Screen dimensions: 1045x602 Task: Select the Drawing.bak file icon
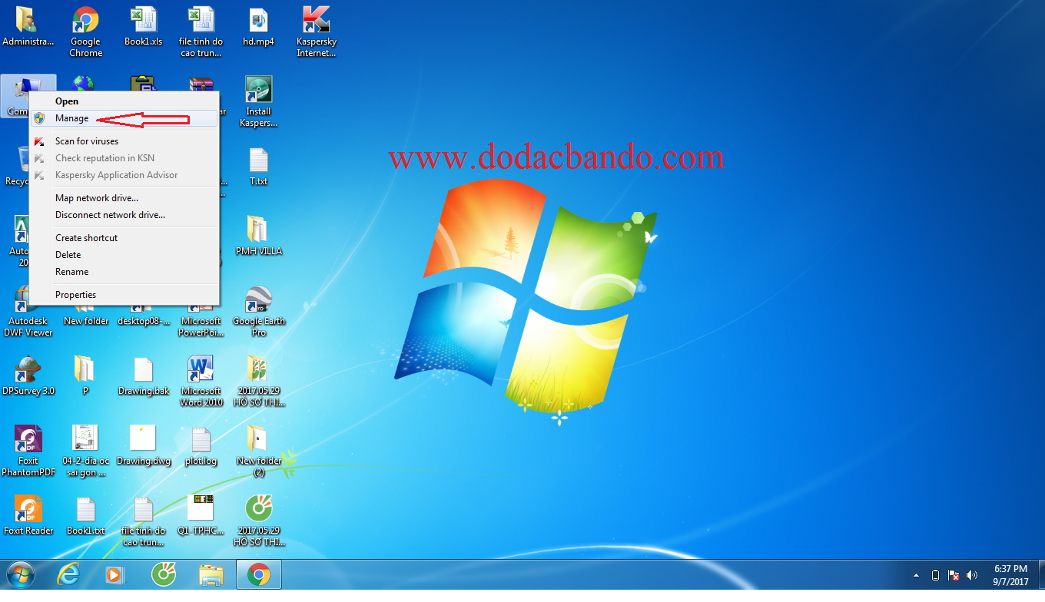(143, 375)
